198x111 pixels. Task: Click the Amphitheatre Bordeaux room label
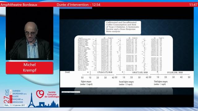[19, 5]
